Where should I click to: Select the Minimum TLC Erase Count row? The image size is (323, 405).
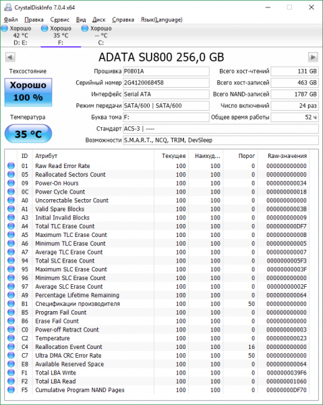click(157, 243)
